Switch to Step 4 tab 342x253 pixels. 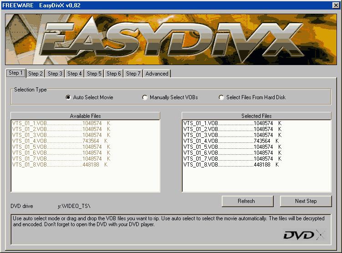point(74,74)
